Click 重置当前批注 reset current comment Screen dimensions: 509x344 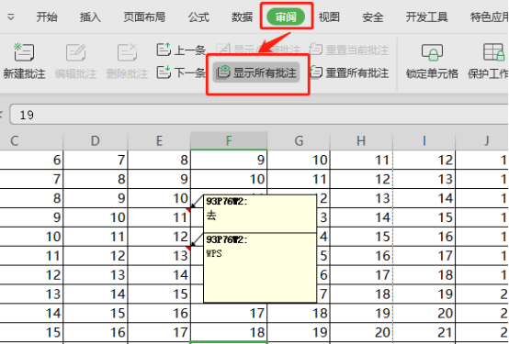(349, 50)
